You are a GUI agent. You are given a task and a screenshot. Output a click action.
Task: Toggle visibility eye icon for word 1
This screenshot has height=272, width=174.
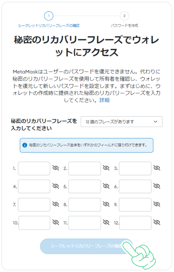(56, 168)
